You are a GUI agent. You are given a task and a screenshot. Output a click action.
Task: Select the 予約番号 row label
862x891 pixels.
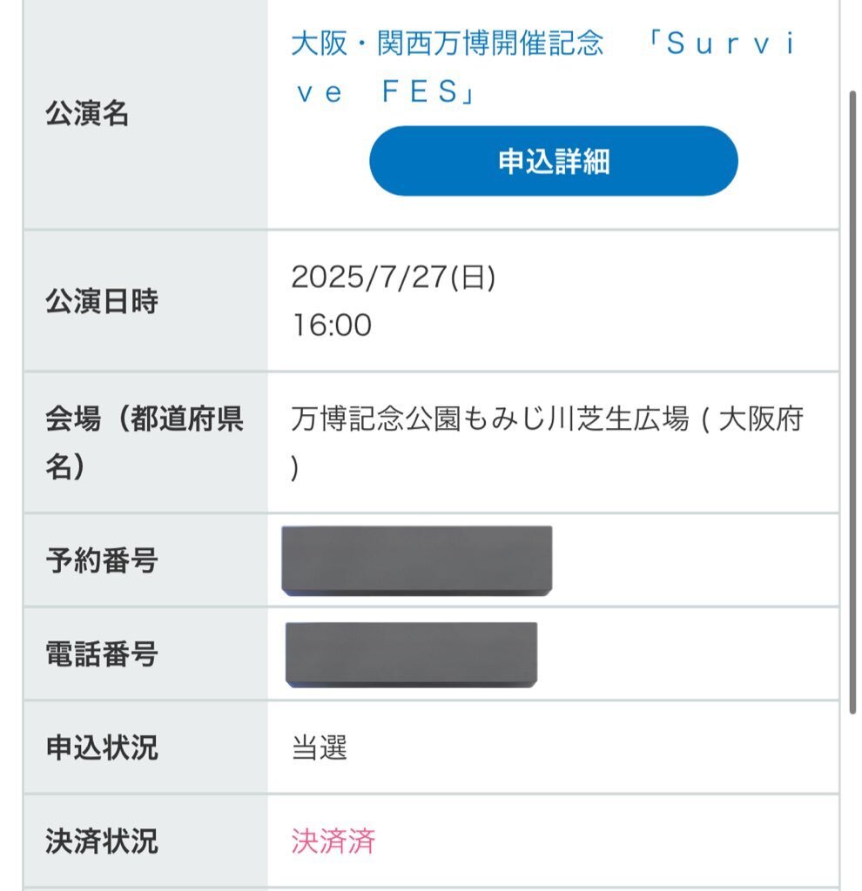[x=102, y=560]
